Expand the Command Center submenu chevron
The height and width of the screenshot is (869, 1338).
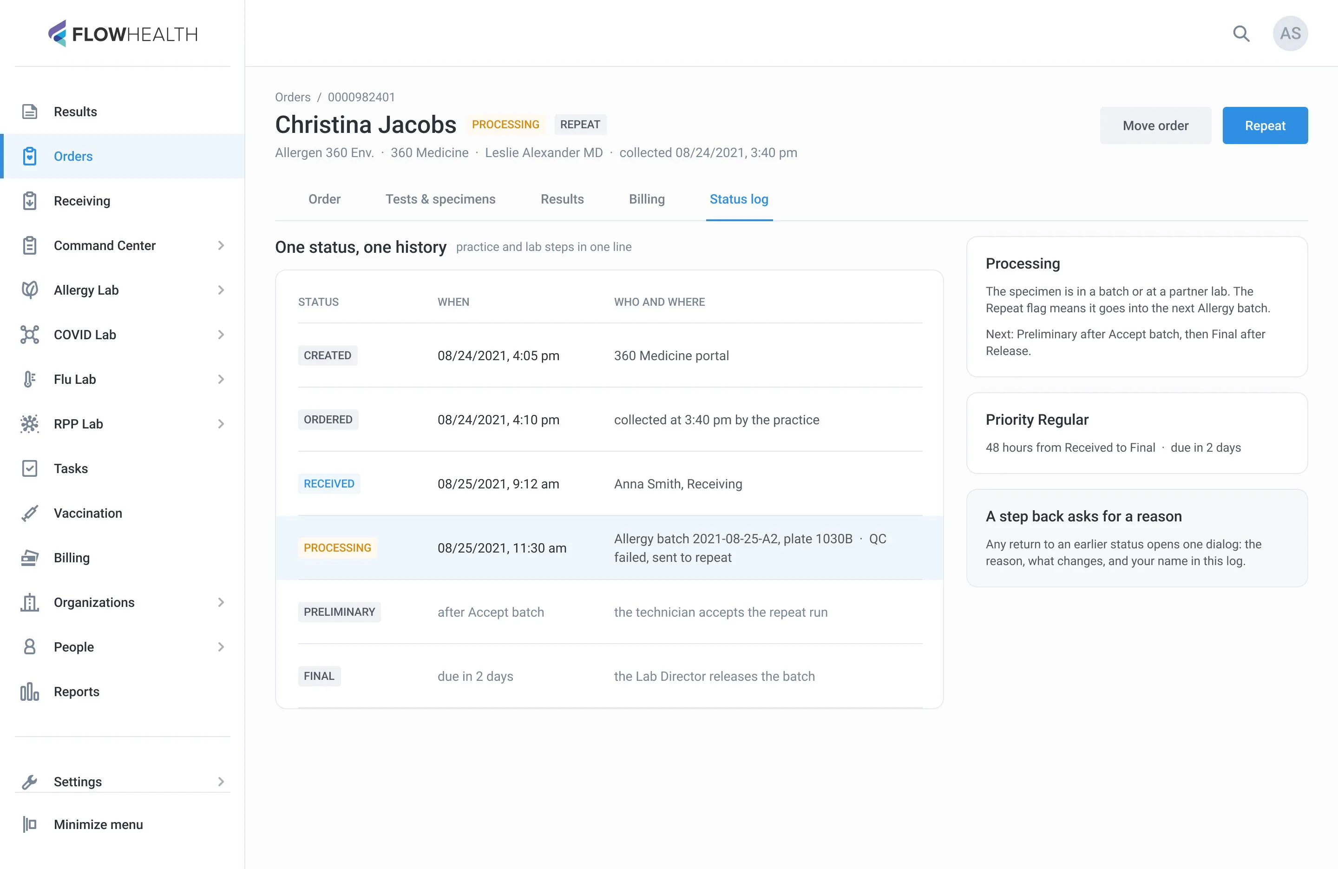(221, 245)
